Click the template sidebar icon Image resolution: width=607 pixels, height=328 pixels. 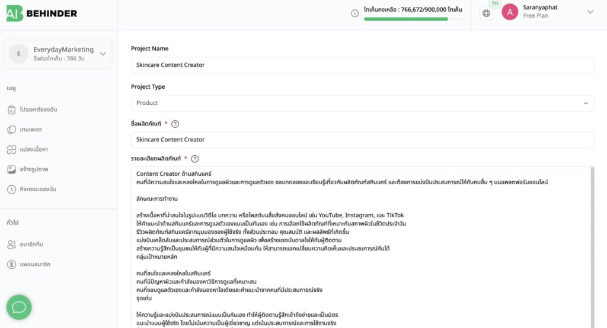point(12,130)
